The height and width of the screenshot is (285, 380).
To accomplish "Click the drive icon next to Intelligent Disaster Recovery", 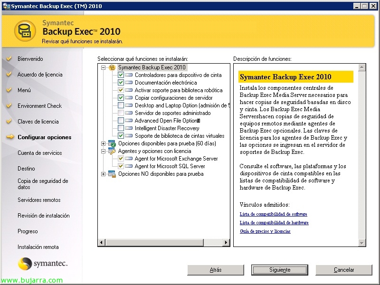I will (129, 128).
